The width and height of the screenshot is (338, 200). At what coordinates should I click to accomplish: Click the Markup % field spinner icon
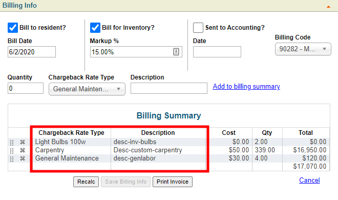[176, 52]
